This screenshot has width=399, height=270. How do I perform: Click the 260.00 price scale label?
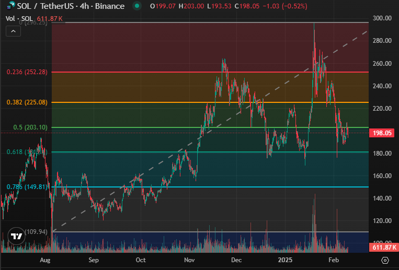click(382, 63)
